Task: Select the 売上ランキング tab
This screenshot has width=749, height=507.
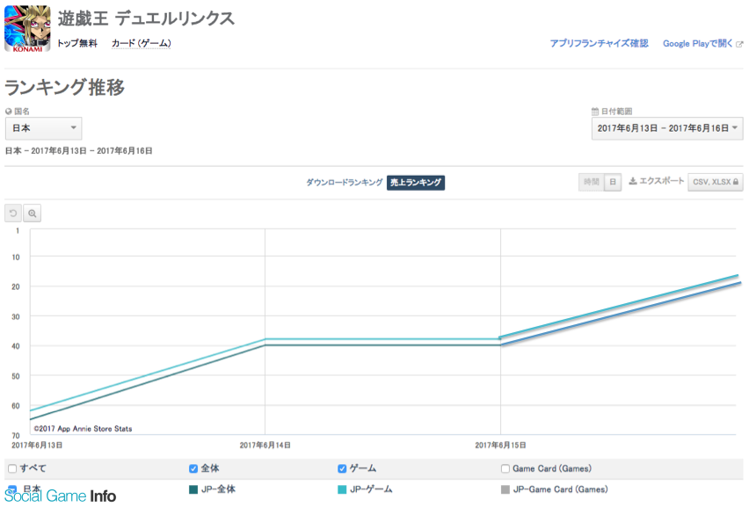Action: tap(416, 183)
